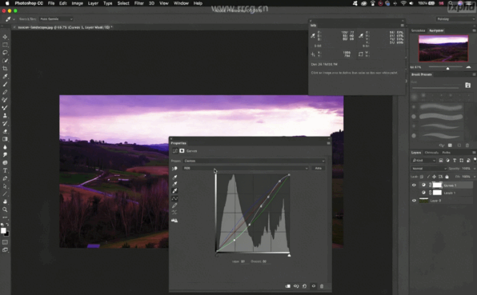Select the Eraser tool
This screenshot has width=477, height=295.
[5, 131]
